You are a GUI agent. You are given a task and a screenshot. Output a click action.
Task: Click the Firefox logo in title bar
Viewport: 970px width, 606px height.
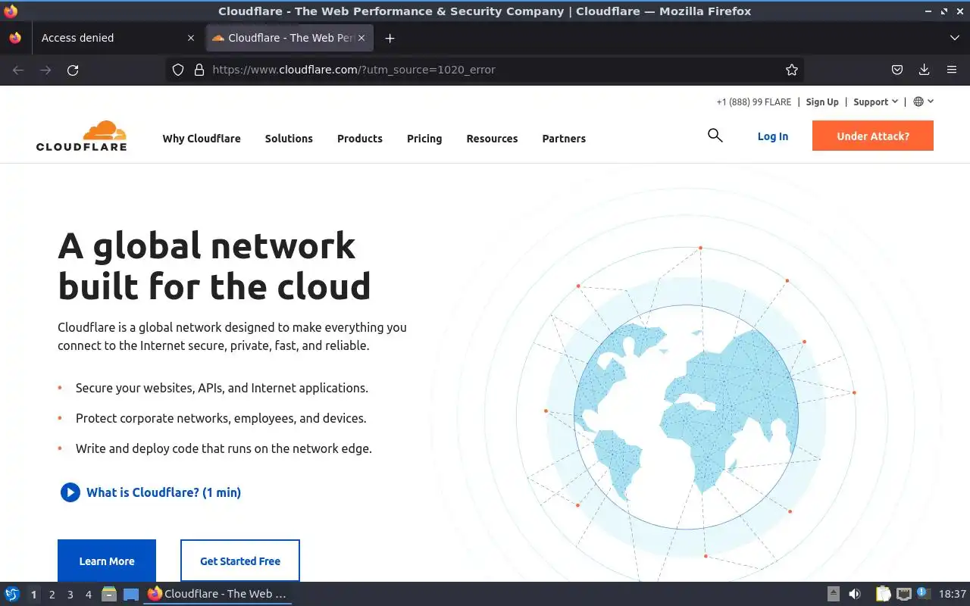[11, 11]
